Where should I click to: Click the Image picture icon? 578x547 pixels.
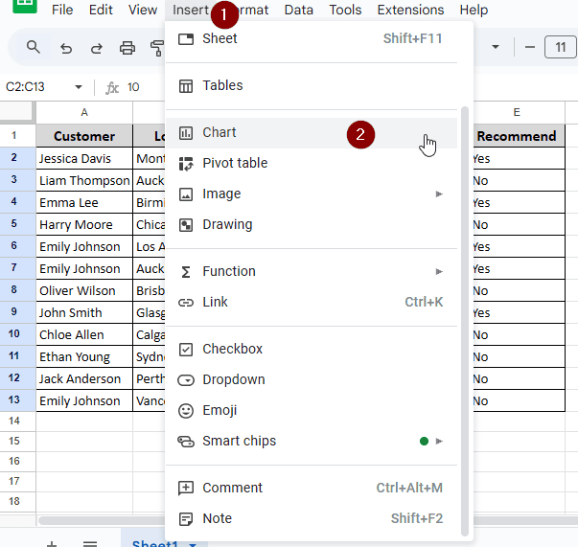[186, 194]
